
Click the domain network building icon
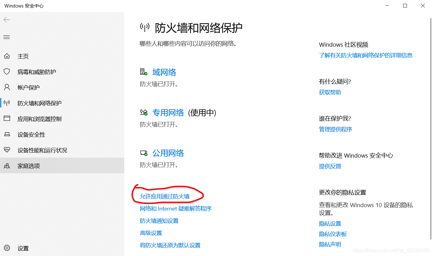[x=144, y=72]
